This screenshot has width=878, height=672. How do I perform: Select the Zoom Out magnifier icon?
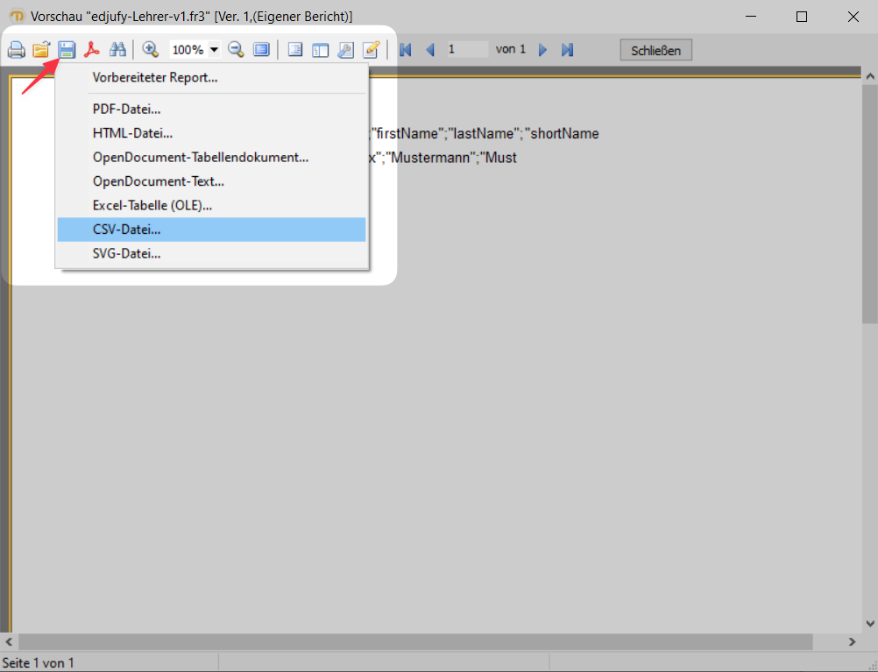(236, 49)
